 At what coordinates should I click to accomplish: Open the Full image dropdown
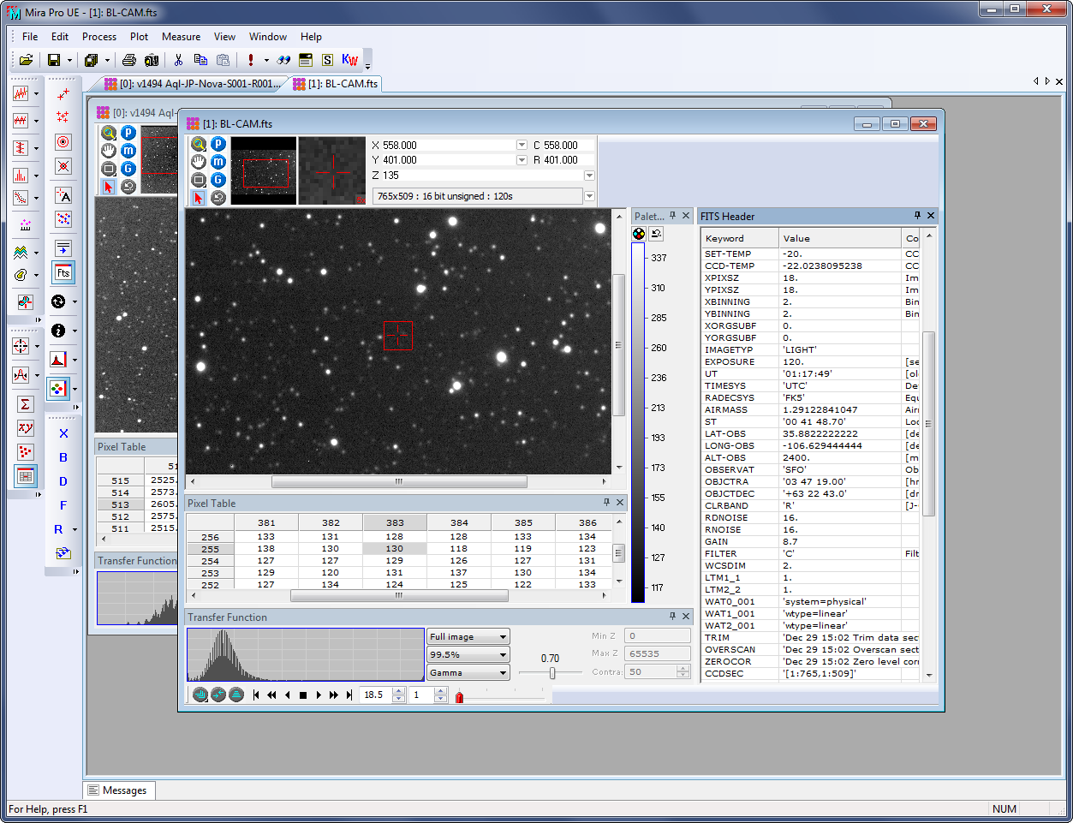click(468, 636)
